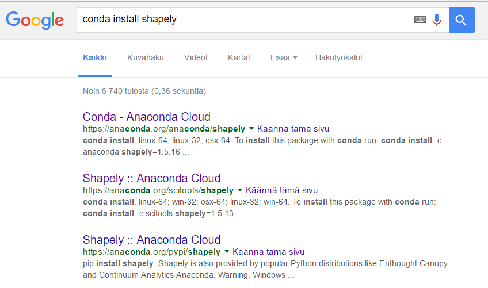Expand the Lisää dropdown menu
The width and height of the screenshot is (488, 288).
pos(284,58)
